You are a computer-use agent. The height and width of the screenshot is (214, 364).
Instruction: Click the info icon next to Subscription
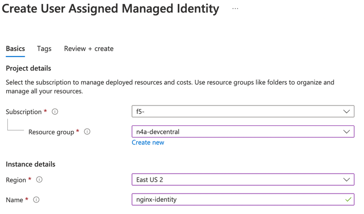[x=55, y=112]
